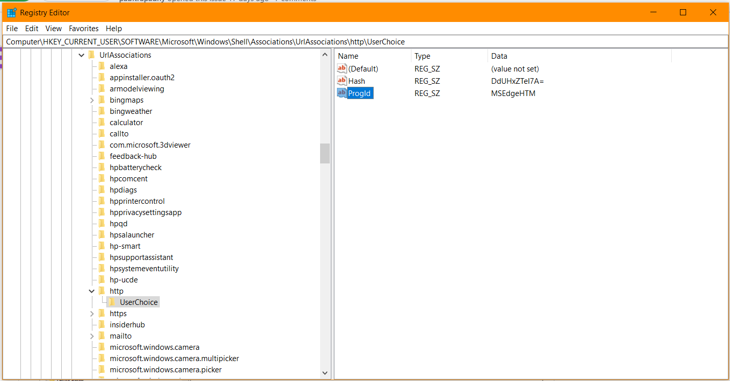The image size is (730, 381).
Task: Collapse the http key chevron
Action: point(92,291)
